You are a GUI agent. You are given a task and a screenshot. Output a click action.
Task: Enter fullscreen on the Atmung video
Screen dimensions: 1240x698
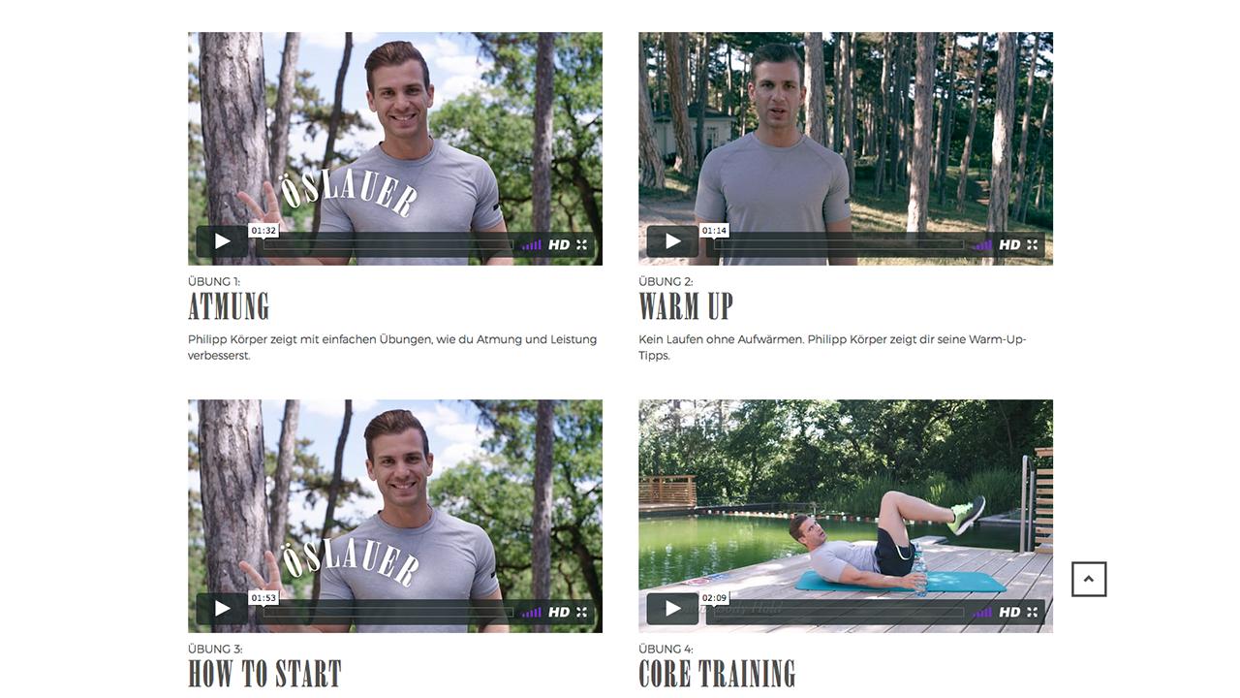click(582, 245)
